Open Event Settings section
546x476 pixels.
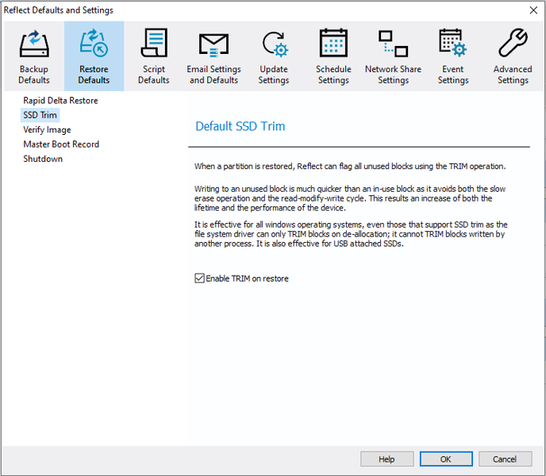pos(452,56)
